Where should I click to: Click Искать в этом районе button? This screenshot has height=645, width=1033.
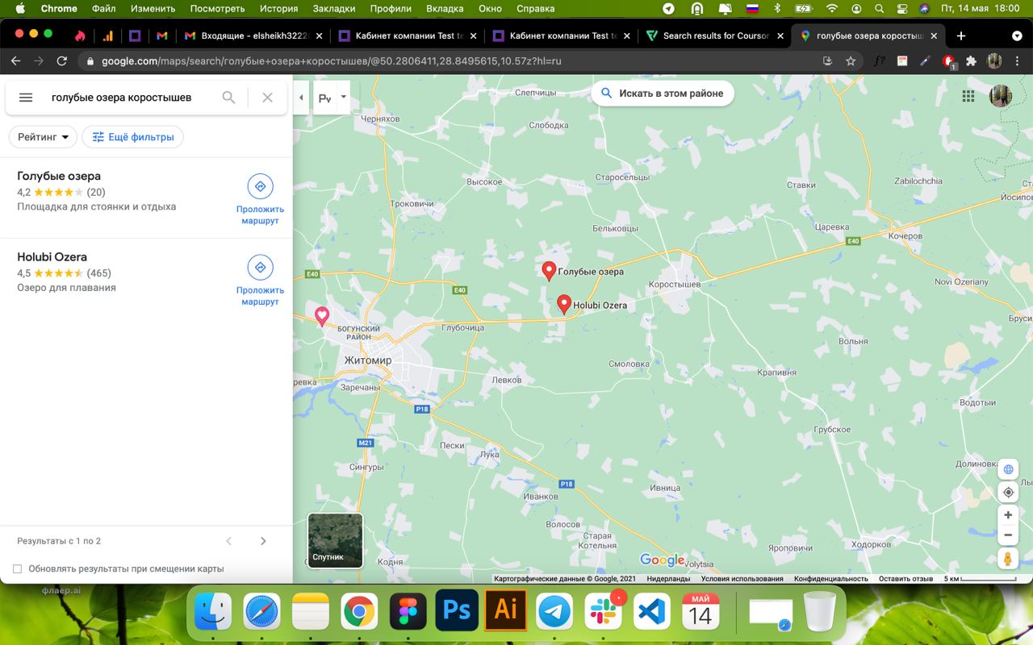point(662,94)
